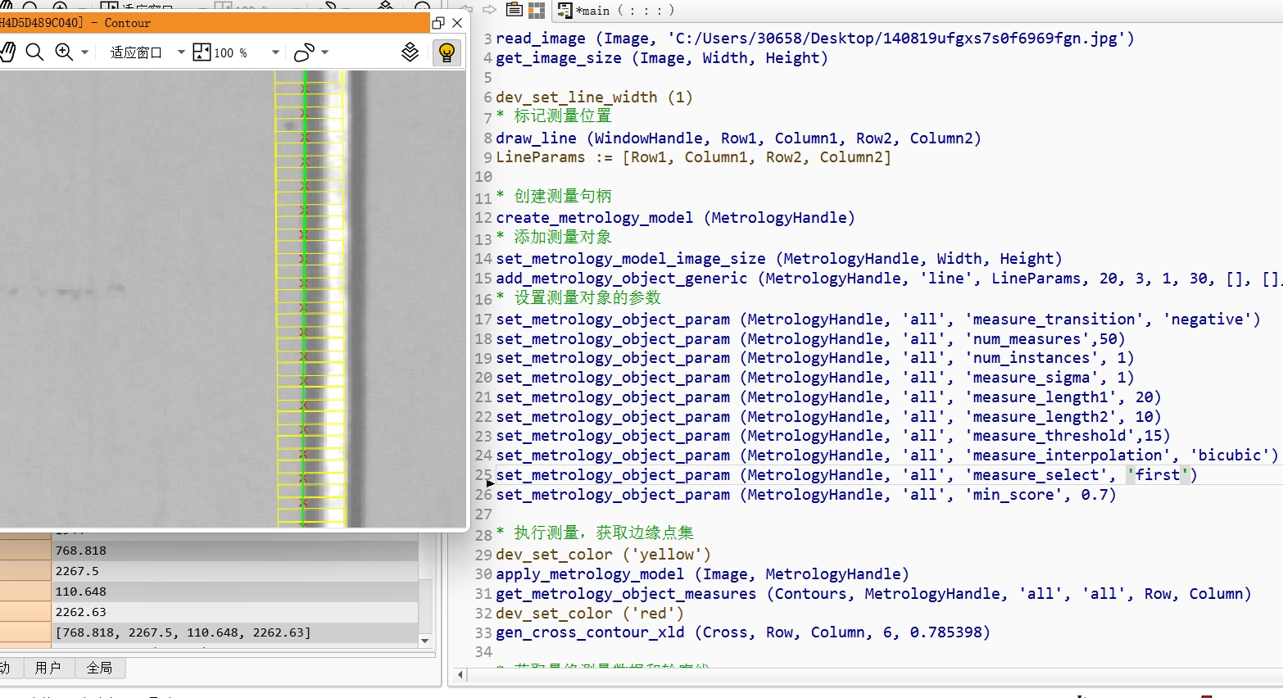Click the scrollbar down arrow in variables panel
The height and width of the screenshot is (698, 1283).
click(424, 640)
